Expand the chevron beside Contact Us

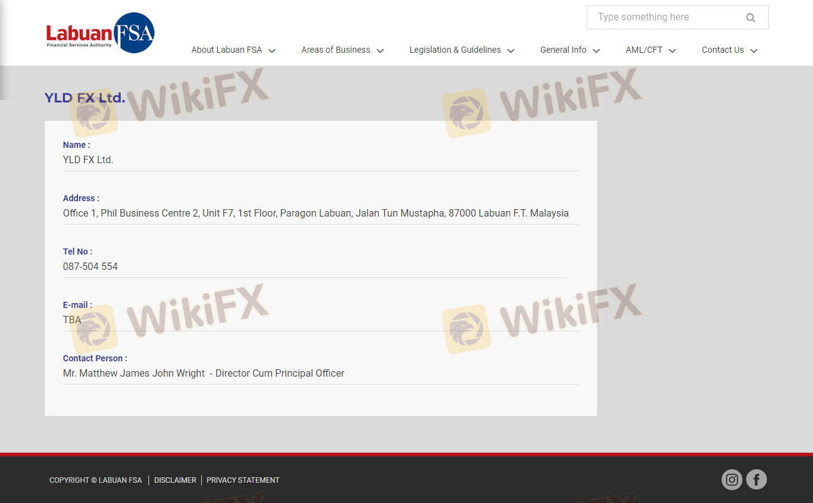coord(753,51)
